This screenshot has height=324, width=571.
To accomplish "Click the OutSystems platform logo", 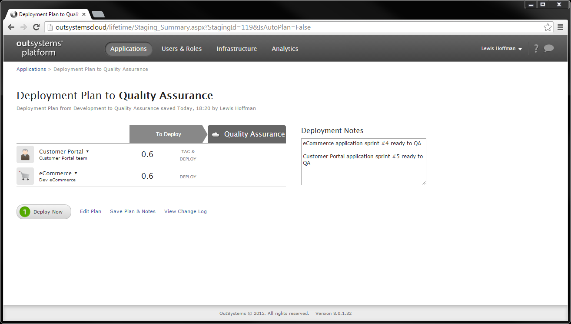I will click(38, 48).
